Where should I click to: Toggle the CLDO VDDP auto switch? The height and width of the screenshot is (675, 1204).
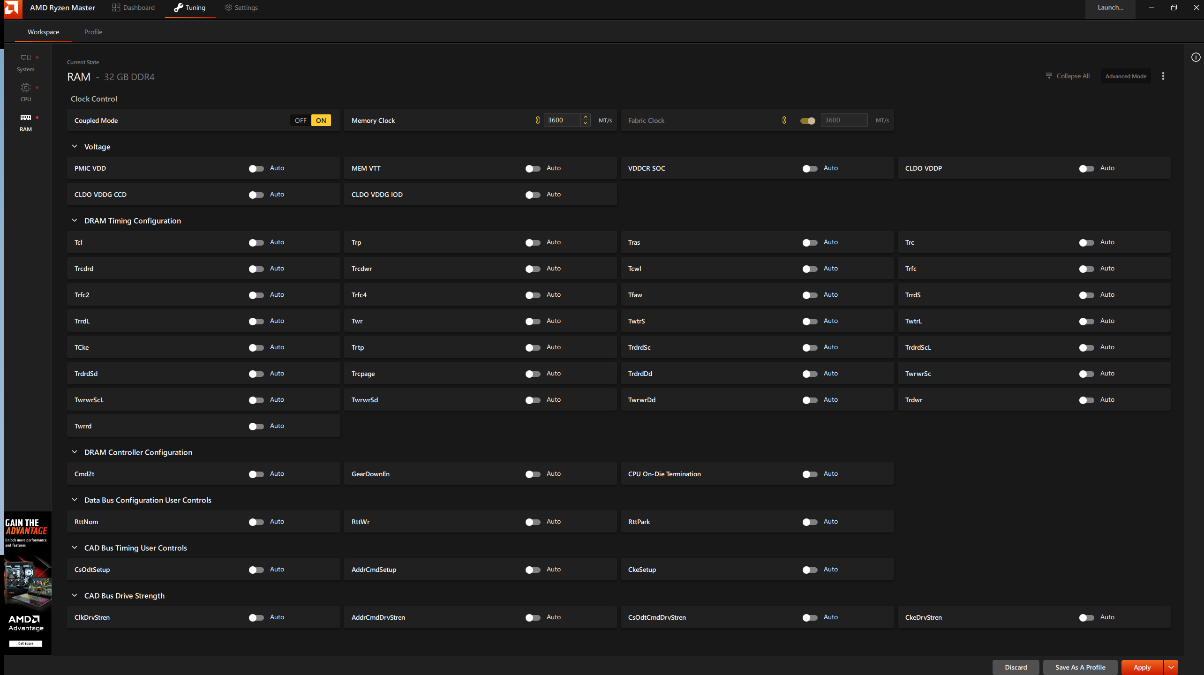(x=1086, y=168)
